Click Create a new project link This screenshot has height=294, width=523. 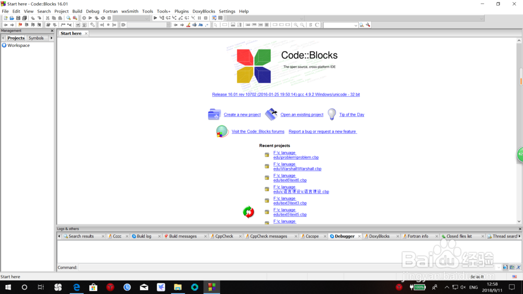[242, 114]
